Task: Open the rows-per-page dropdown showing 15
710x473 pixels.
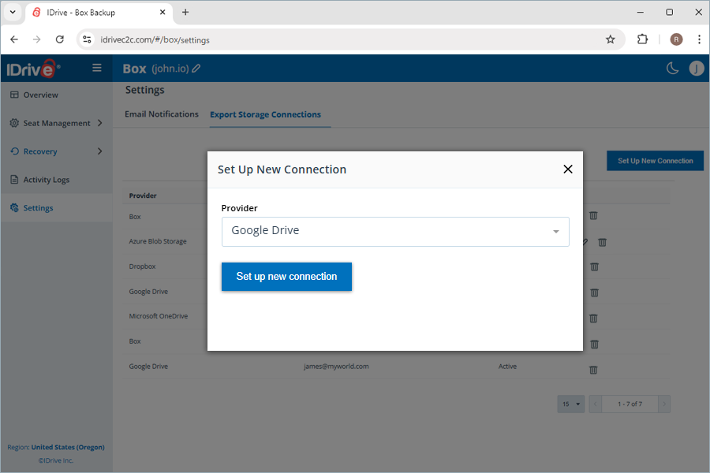Action: 570,404
